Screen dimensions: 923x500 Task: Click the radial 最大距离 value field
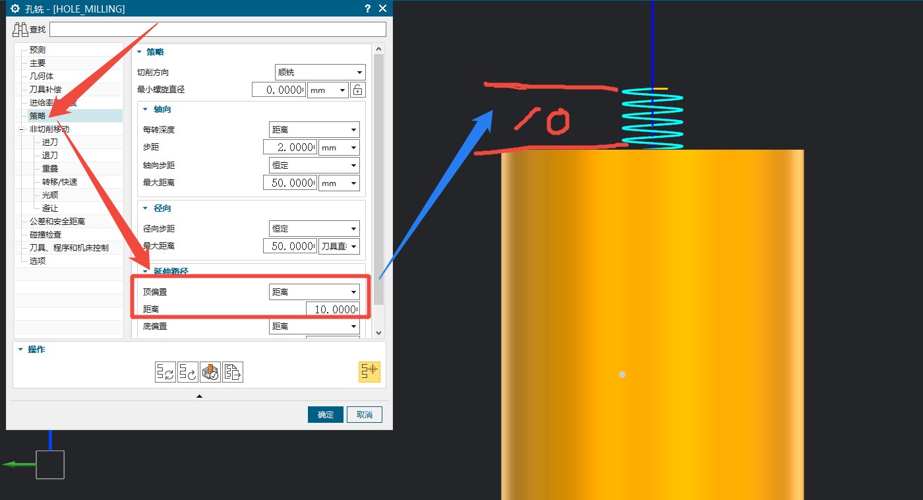289,246
